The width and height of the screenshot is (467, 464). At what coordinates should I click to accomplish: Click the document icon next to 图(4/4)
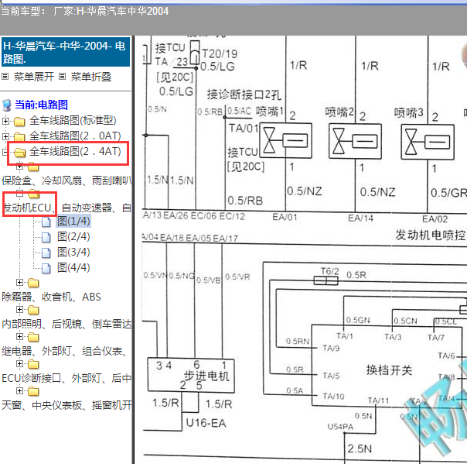pos(46,268)
